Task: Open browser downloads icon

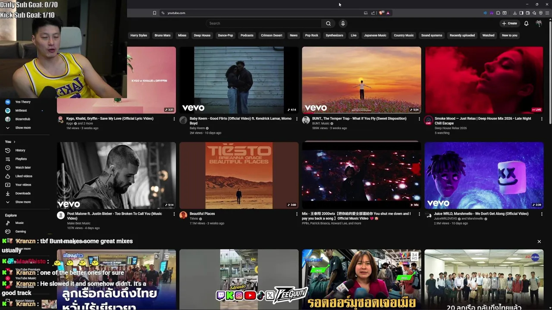Action: [x=515, y=13]
